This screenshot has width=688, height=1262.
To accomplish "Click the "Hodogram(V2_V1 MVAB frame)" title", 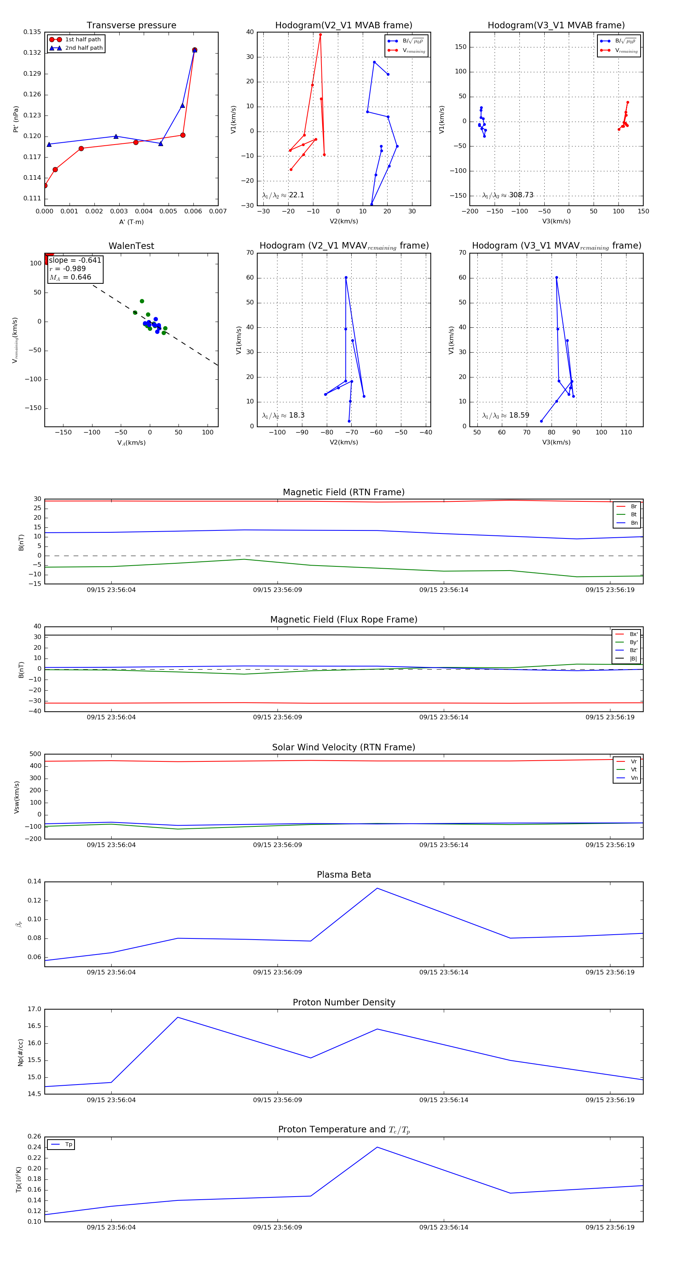I will tap(344, 26).
